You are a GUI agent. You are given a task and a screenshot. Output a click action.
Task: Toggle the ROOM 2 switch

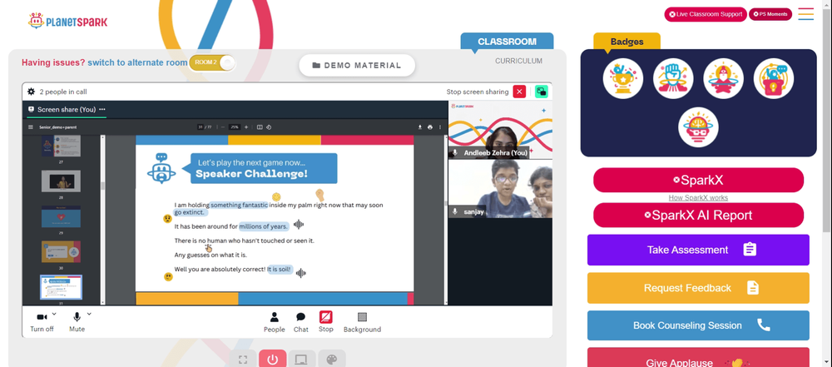click(x=211, y=62)
